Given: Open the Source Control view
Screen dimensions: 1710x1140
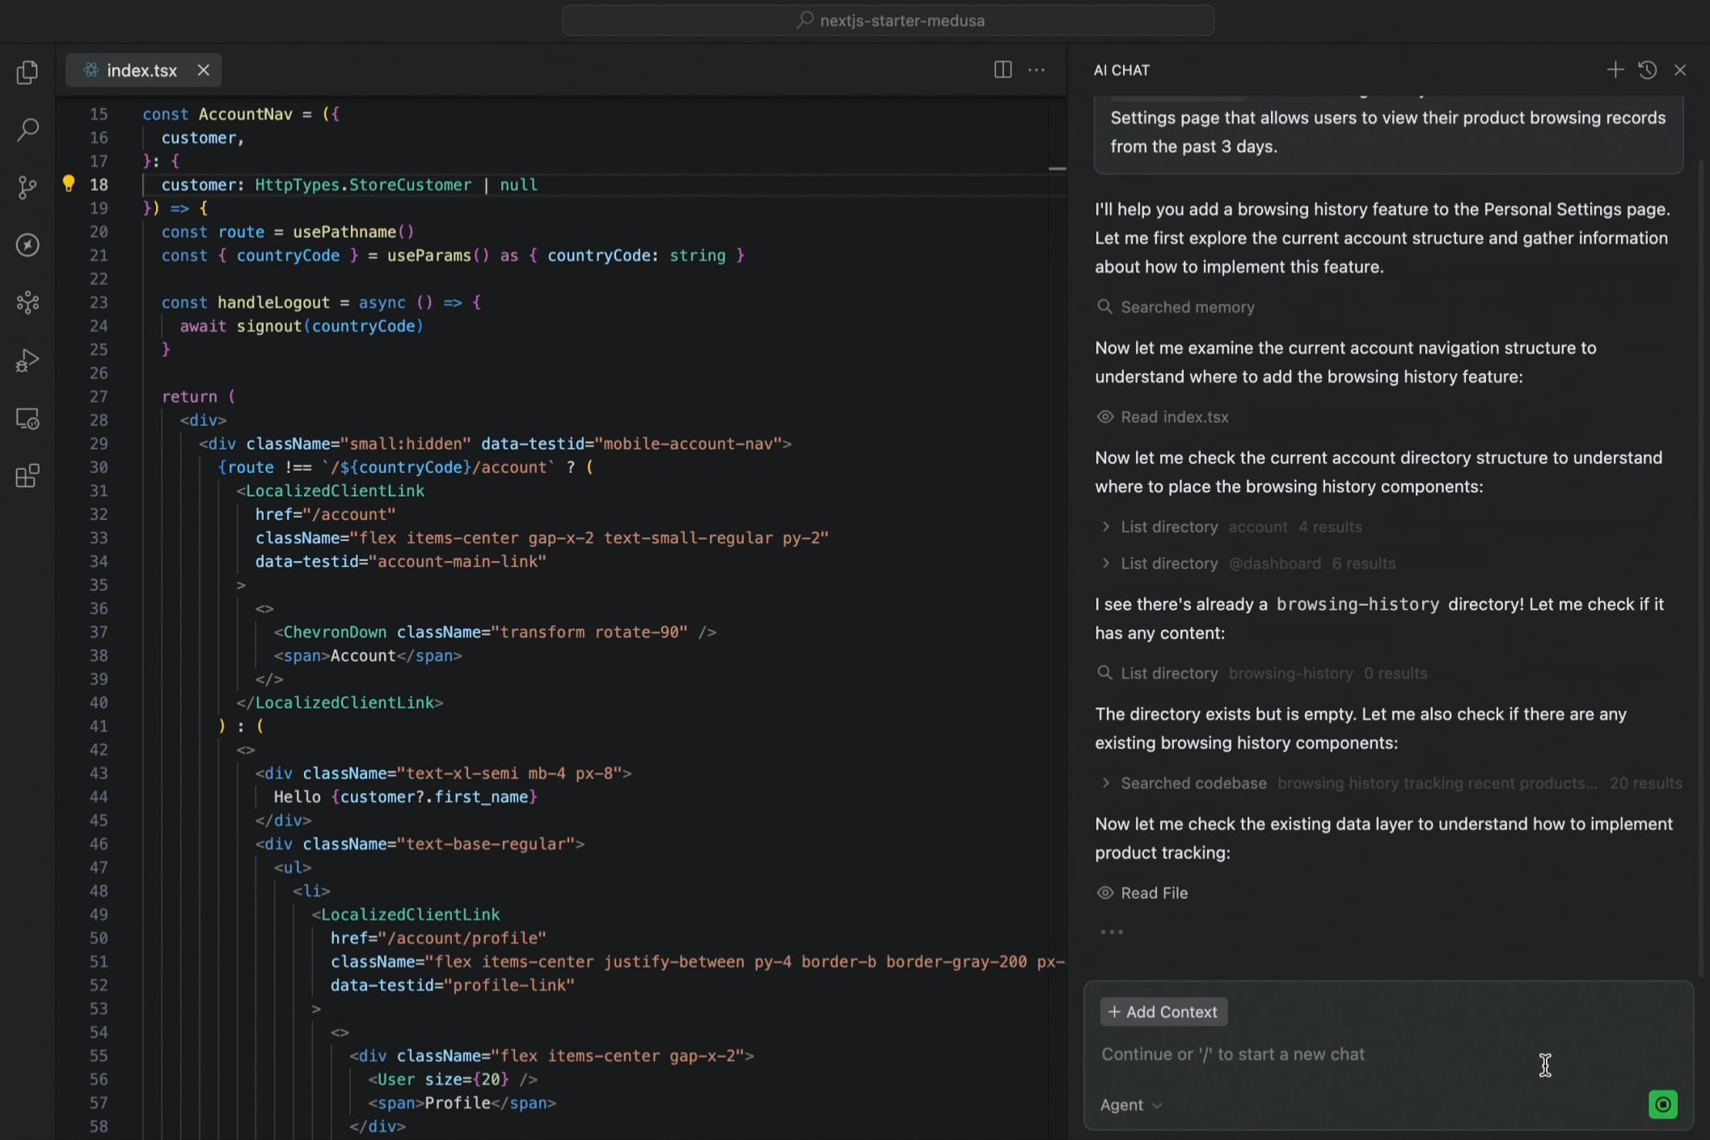Looking at the screenshot, I should click(x=27, y=188).
